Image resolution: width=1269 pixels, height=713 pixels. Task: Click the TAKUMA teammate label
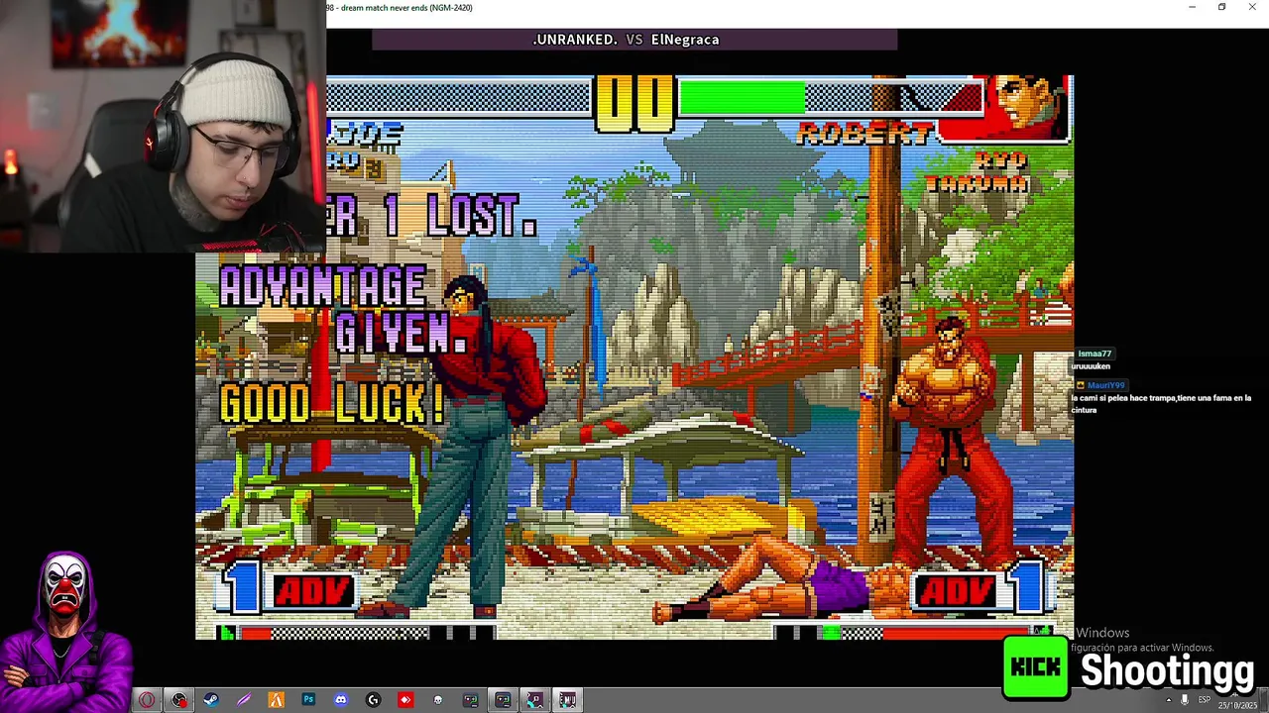(978, 184)
